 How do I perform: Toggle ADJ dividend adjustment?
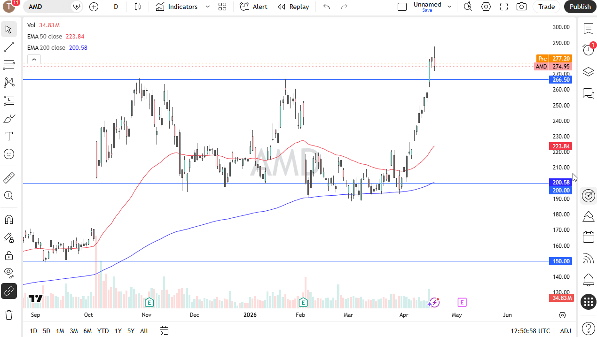tap(566, 331)
